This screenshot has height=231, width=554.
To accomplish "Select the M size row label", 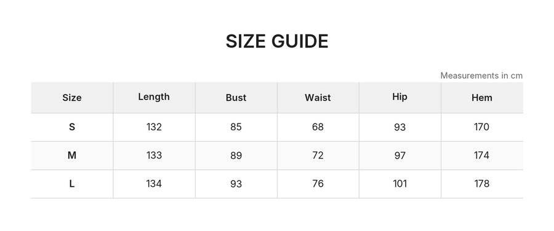I will click(72, 155).
